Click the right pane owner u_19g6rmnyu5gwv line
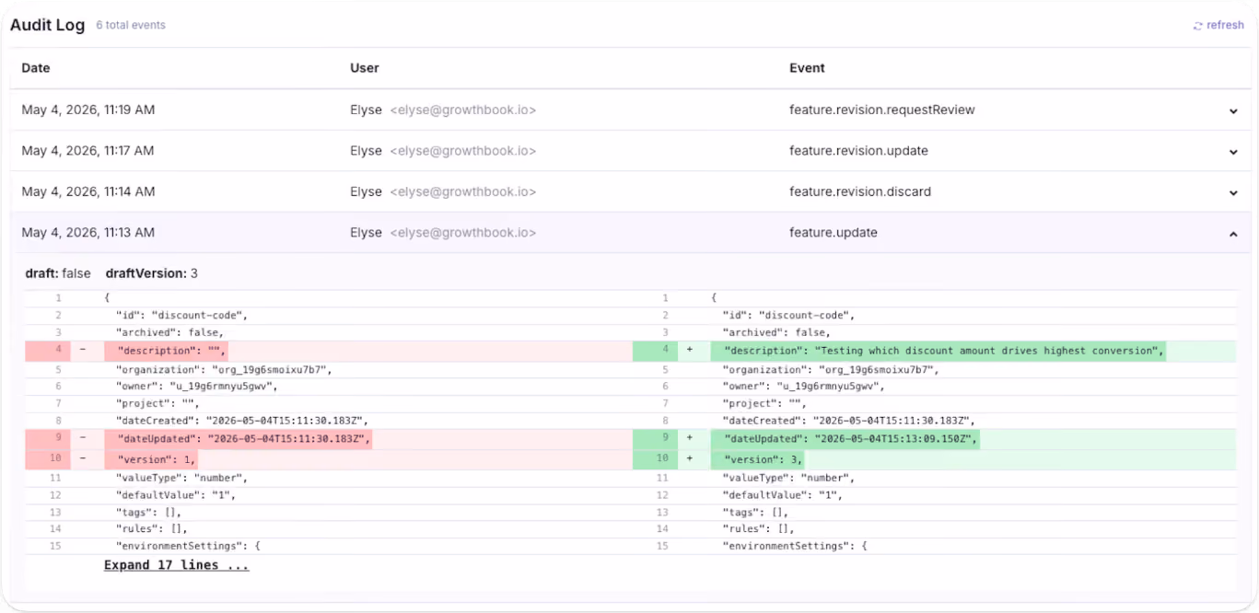This screenshot has height=613, width=1259. point(803,387)
